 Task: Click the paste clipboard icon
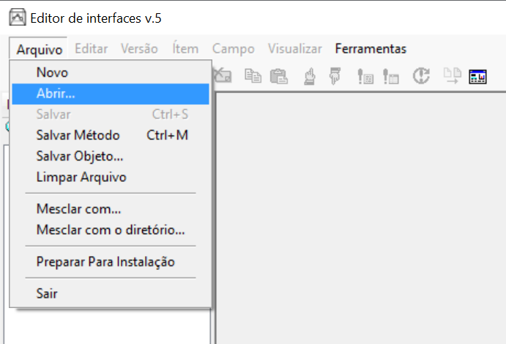click(278, 75)
